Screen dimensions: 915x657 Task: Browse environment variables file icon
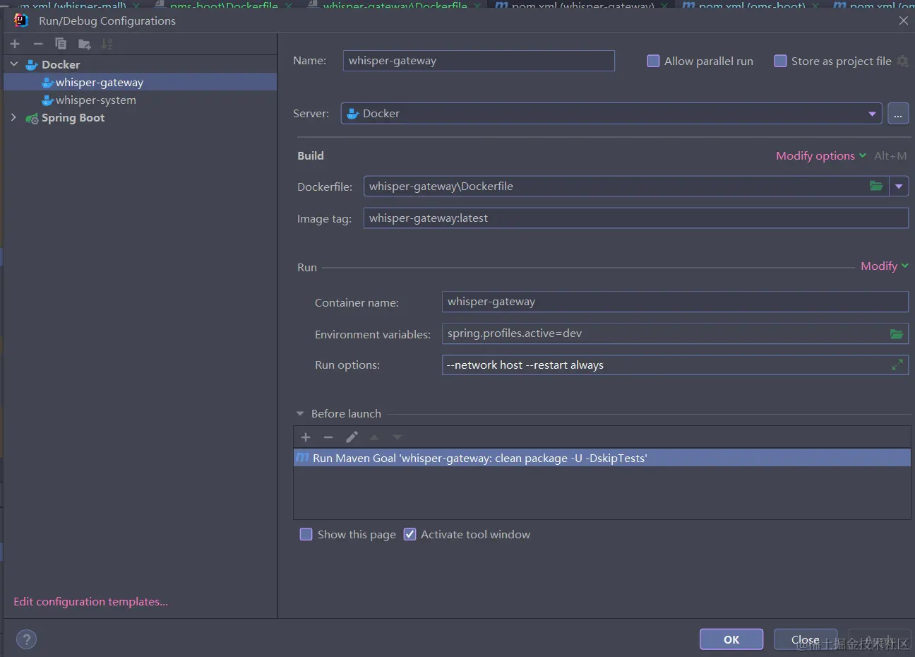(897, 333)
